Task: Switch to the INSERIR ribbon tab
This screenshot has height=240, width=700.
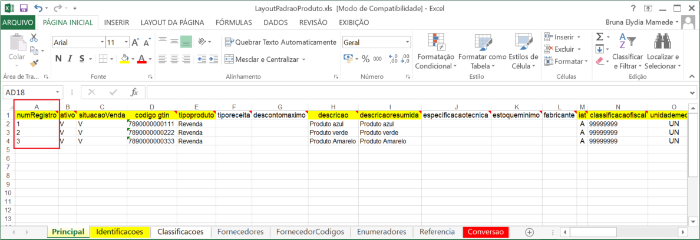Action: [x=117, y=22]
